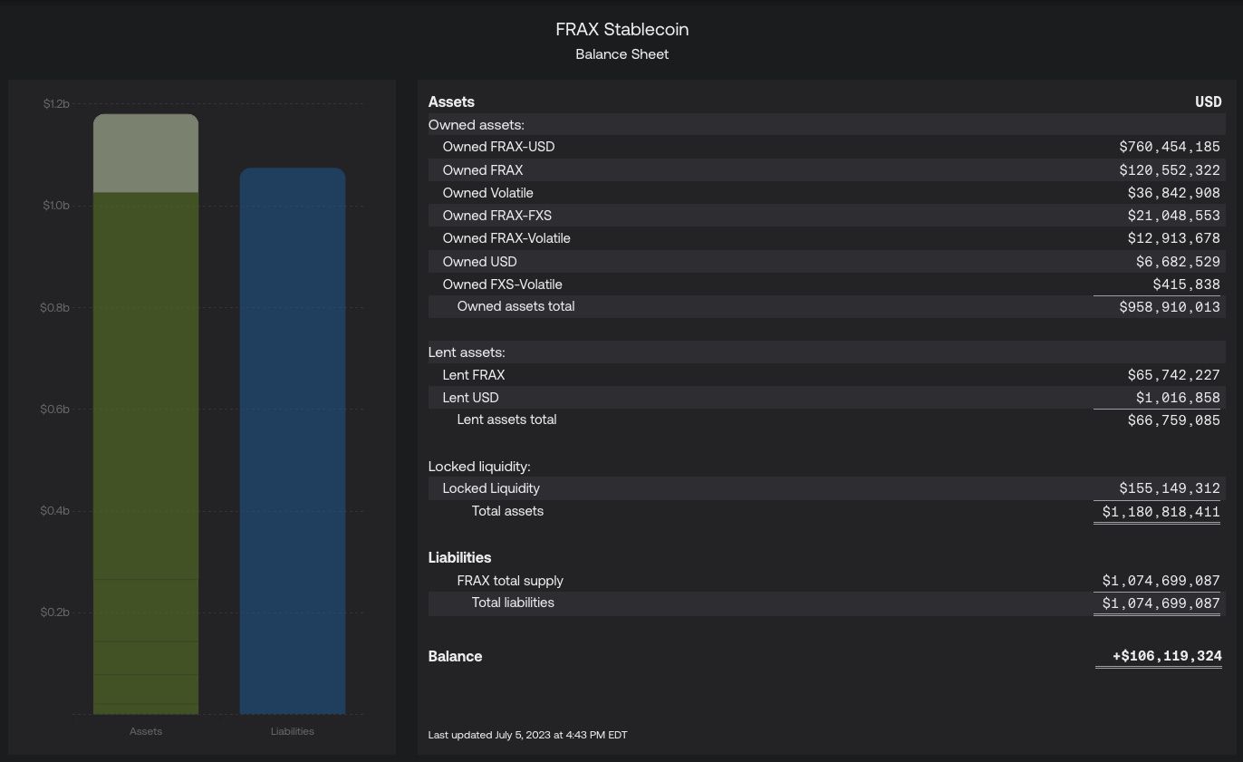Click the Assets section heading in table
The height and width of the screenshot is (762, 1243).
451,102
